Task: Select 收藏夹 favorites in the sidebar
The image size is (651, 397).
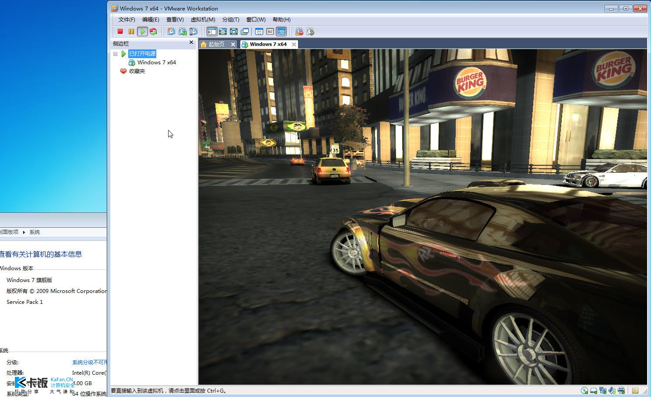Action: (x=137, y=71)
